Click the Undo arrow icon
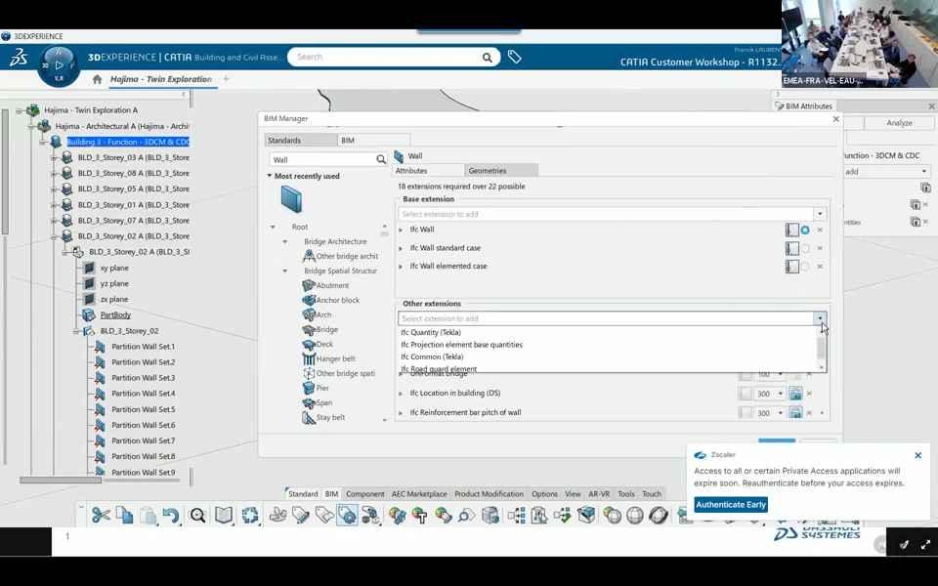Viewport: 938px width, 586px height. point(170,515)
